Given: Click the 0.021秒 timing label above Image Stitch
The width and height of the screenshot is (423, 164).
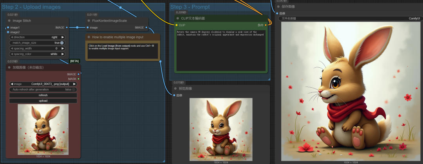Looking at the screenshot, I should 13,15.
